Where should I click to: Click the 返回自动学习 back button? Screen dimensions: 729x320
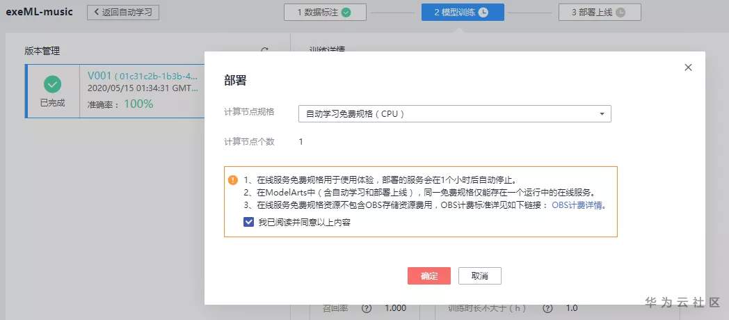(123, 12)
